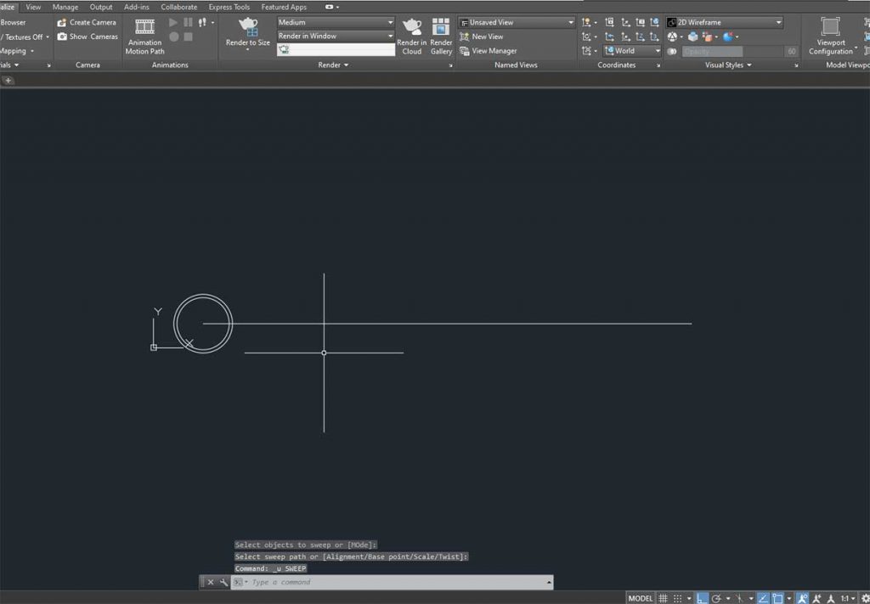Image resolution: width=870 pixels, height=604 pixels.
Task: Toggle ortho mode in status bar
Action: [703, 597]
